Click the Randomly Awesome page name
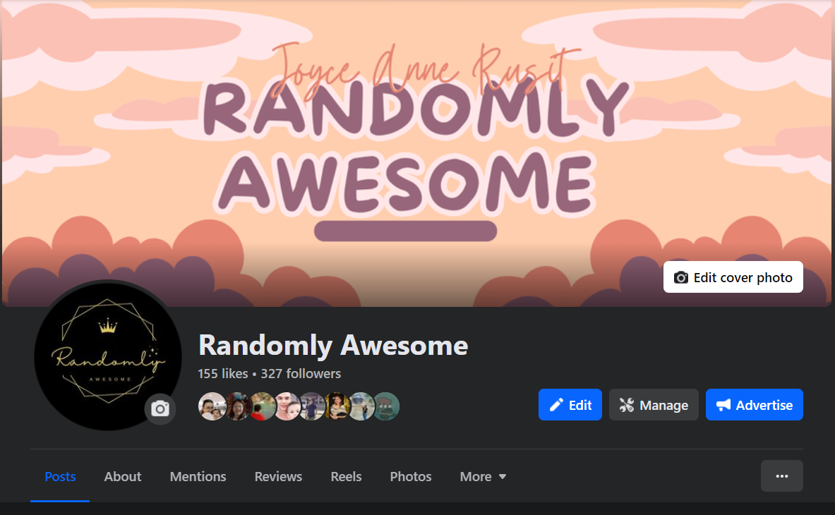Screen dimensions: 835x515 (333, 345)
